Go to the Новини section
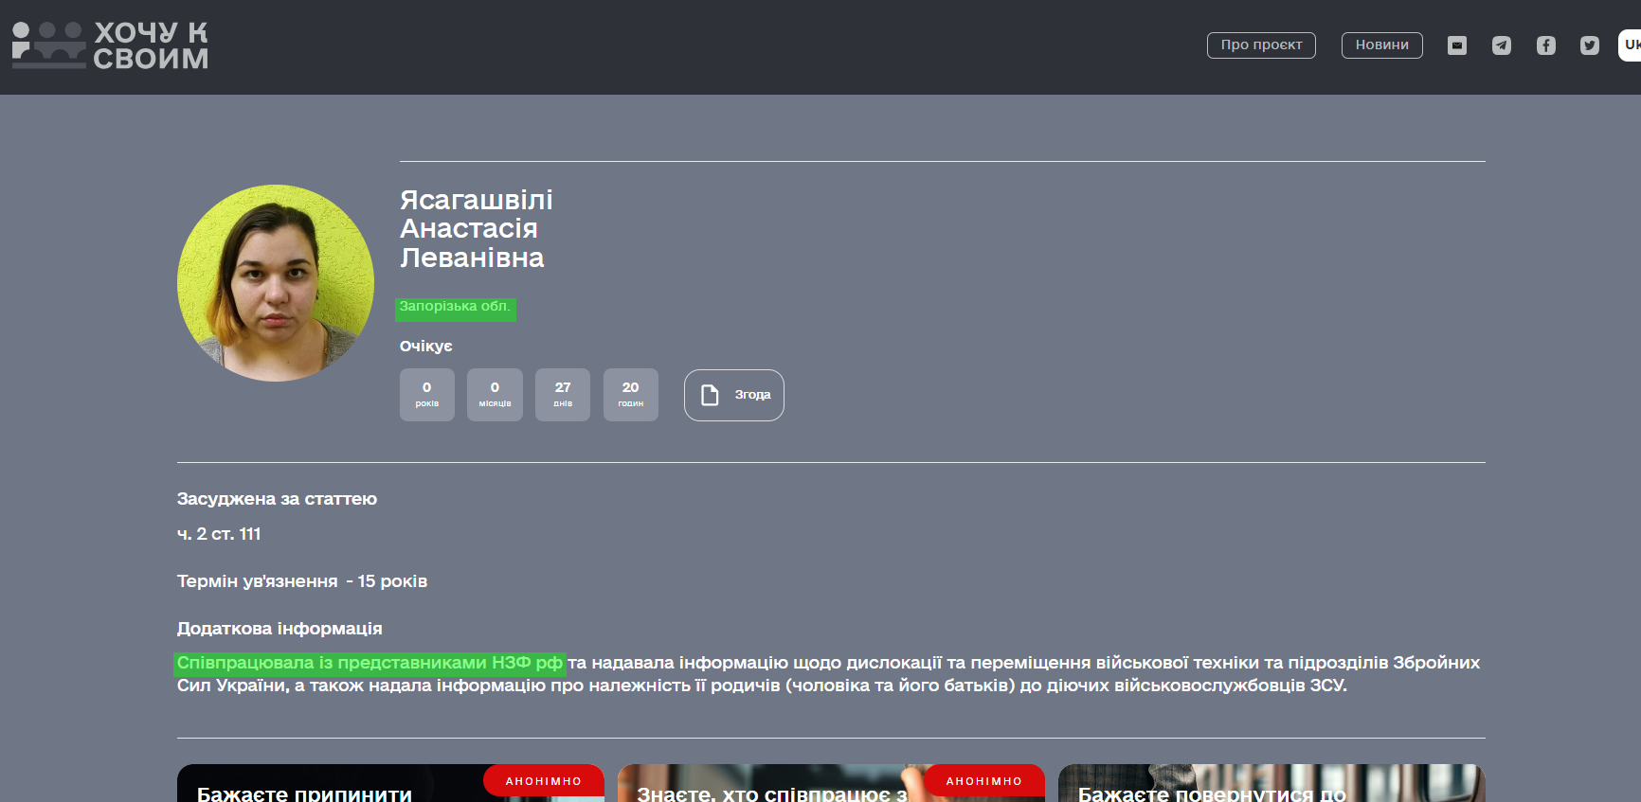 1381,45
